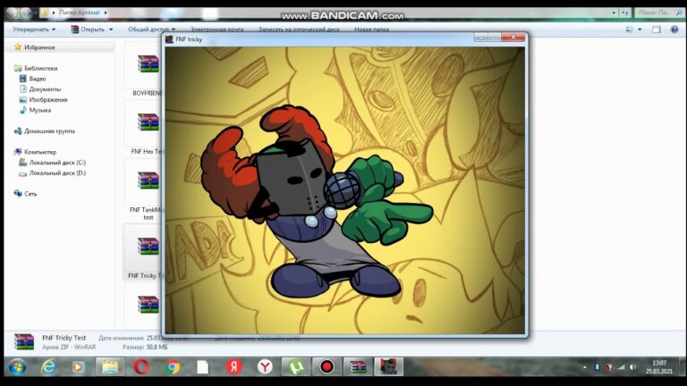This screenshot has height=386, width=687.
Task: Open the Открыть dropdown in the toolbar
Action: coord(92,29)
